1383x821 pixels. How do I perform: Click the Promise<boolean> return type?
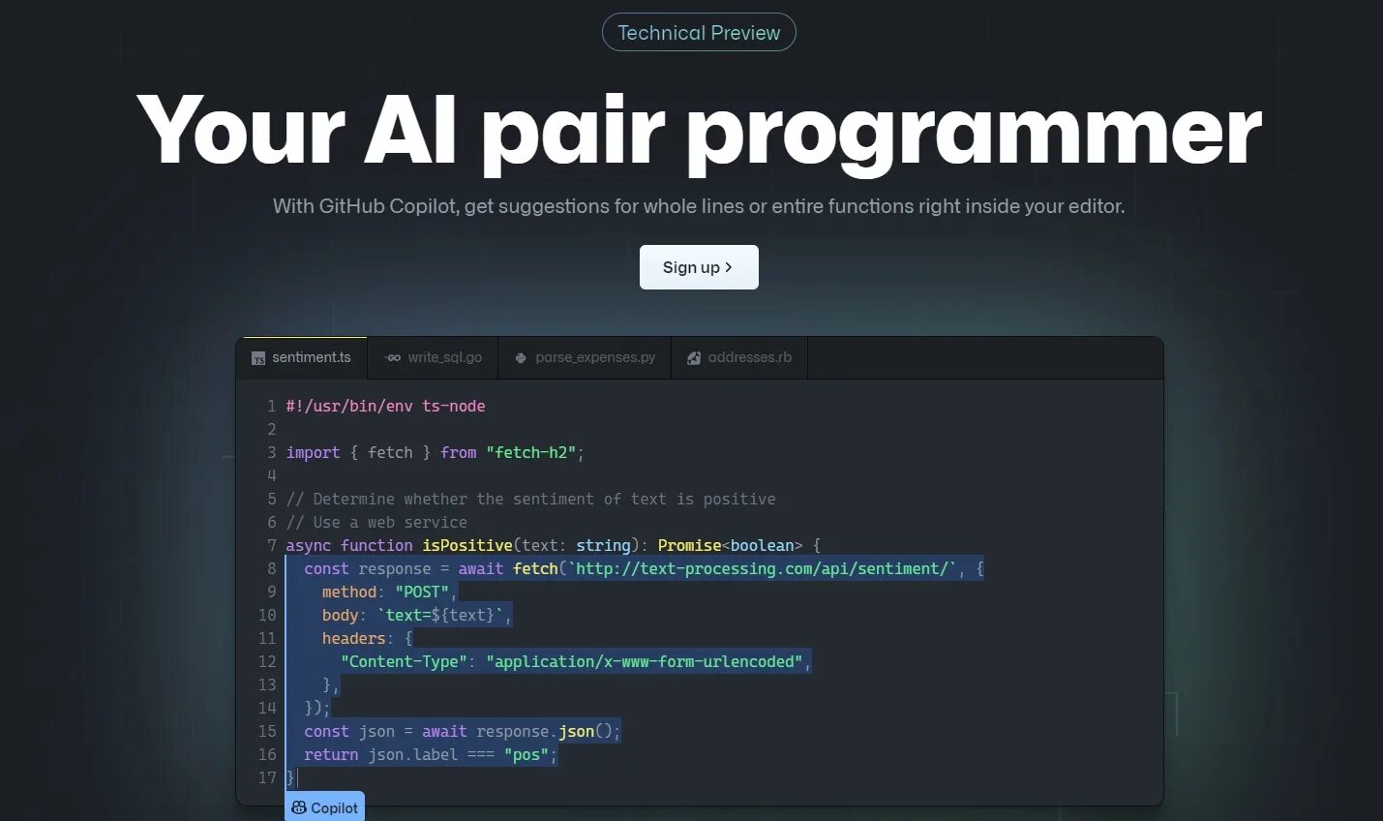coord(731,546)
